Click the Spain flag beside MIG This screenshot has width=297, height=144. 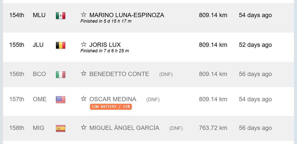point(61,128)
